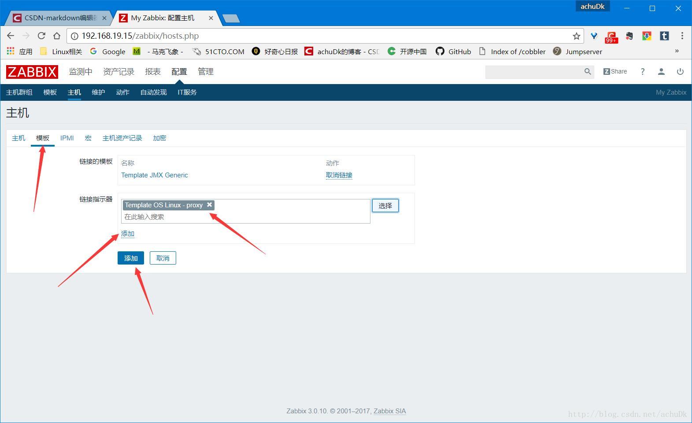
Task: Open the apps grid bookmark icon
Action: point(11,51)
